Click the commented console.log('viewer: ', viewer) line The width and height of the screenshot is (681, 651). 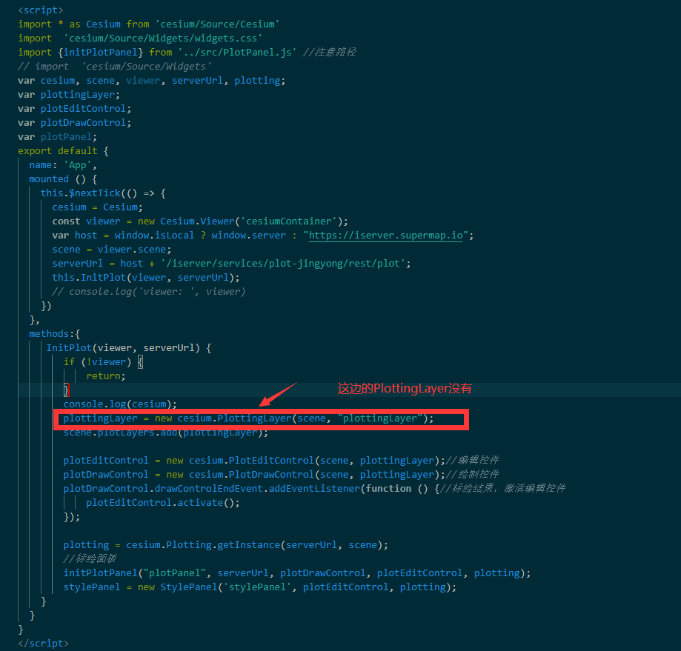148,292
